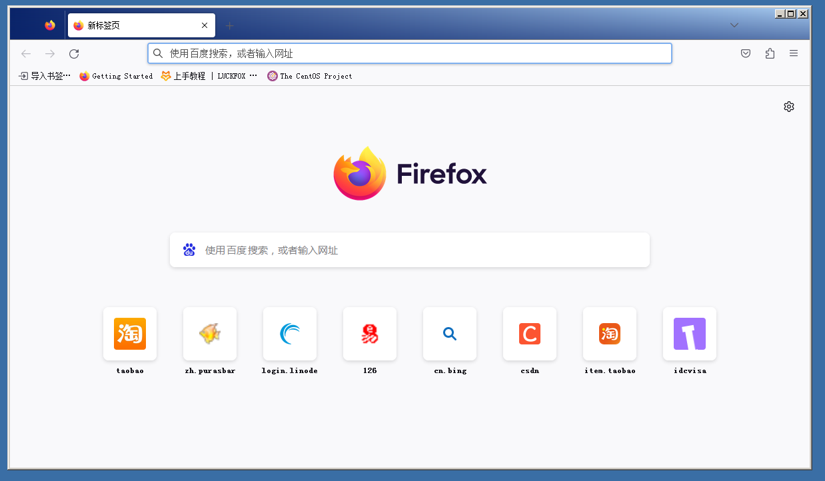Close the 新标签页 tab

(205, 25)
